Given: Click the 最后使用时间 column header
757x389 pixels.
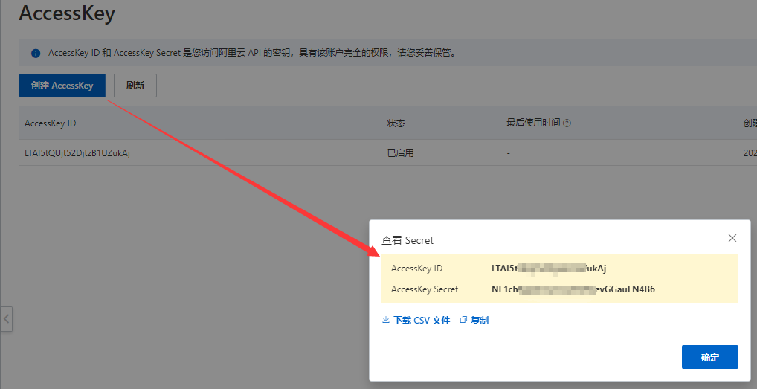Looking at the screenshot, I should [533, 123].
